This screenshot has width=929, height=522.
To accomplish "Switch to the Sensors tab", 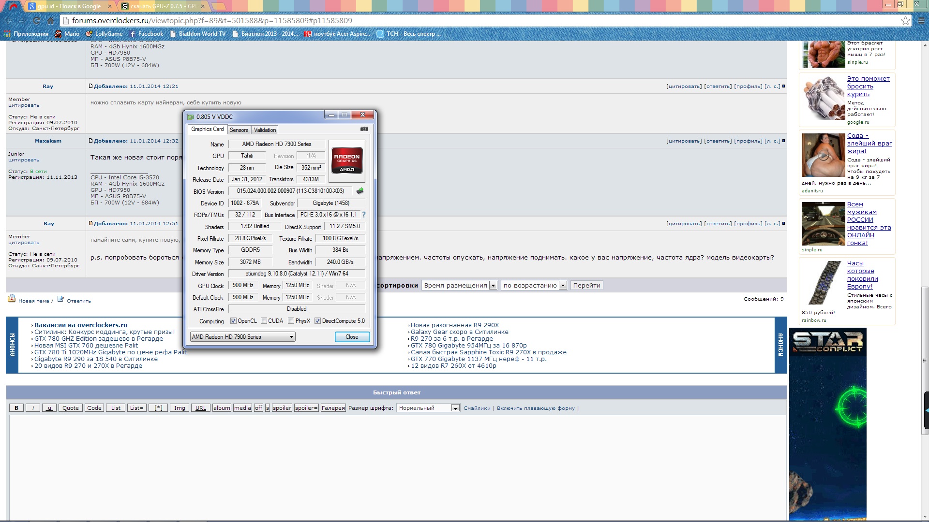I will tap(239, 130).
